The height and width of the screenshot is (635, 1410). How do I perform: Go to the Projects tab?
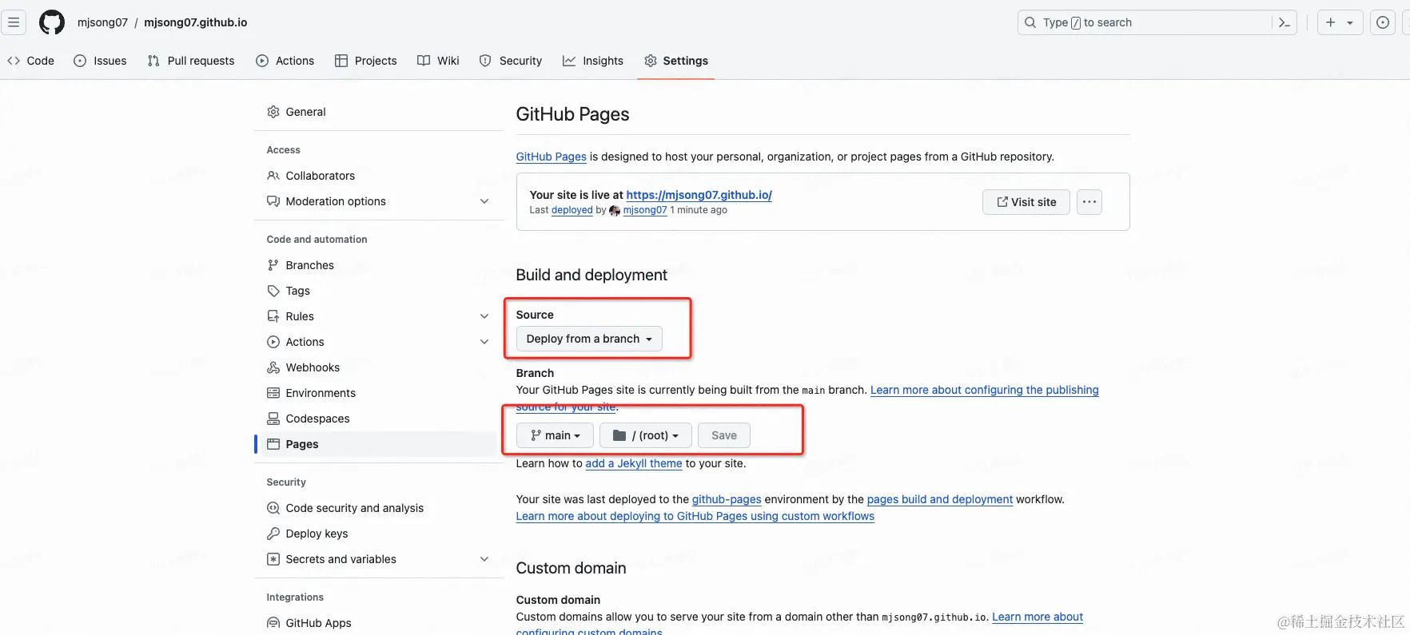pyautogui.click(x=366, y=61)
